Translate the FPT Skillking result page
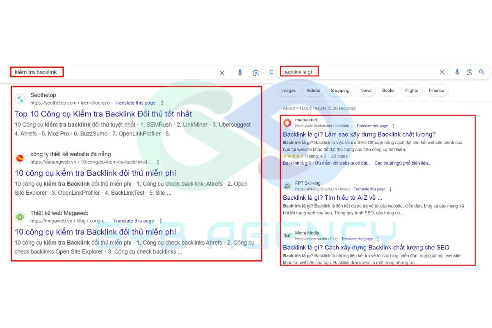Viewport: 492px width, 328px height. pos(369,189)
